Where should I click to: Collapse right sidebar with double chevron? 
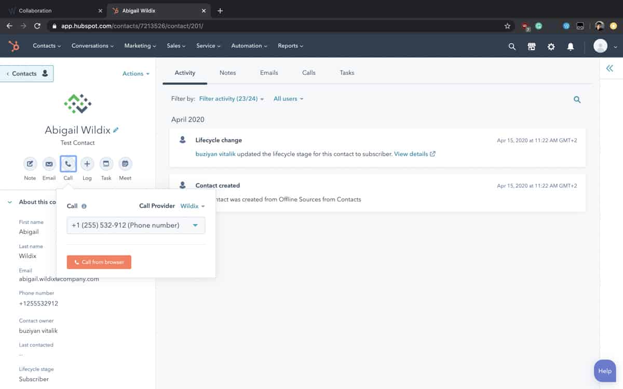610,68
